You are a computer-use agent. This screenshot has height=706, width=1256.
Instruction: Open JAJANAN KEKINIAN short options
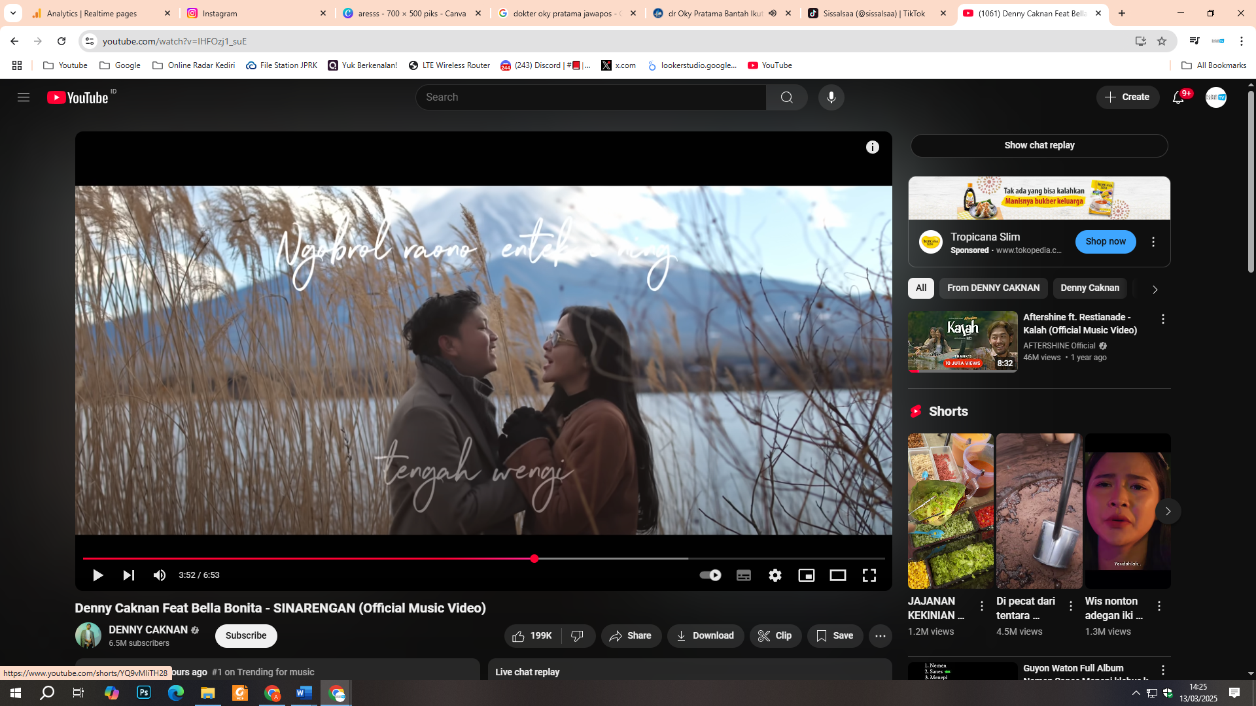point(982,607)
